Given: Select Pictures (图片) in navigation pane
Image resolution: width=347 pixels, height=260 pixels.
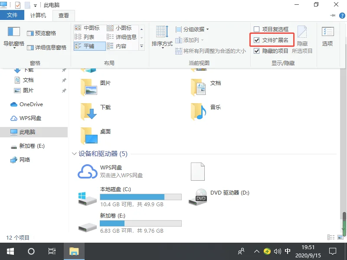Looking at the screenshot, I should tap(28, 91).
